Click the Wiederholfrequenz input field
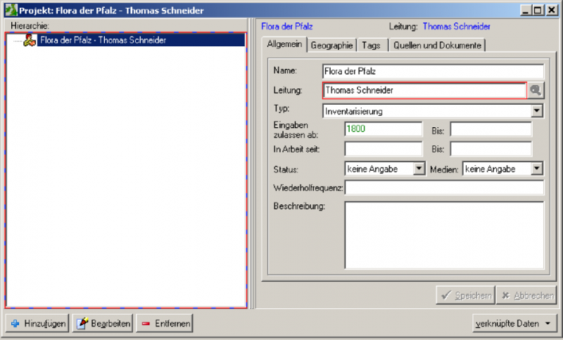The width and height of the screenshot is (563, 340). tap(443, 188)
